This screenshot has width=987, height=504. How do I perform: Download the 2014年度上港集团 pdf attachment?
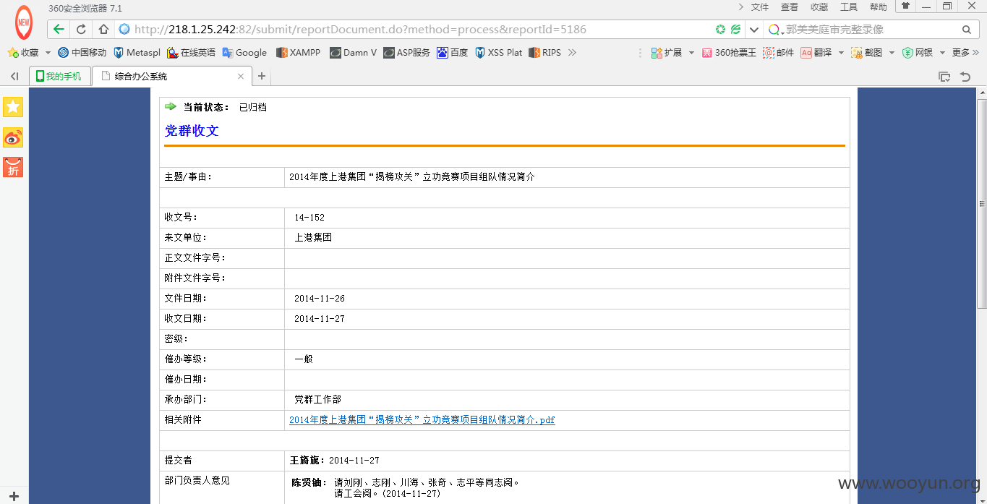(x=422, y=419)
